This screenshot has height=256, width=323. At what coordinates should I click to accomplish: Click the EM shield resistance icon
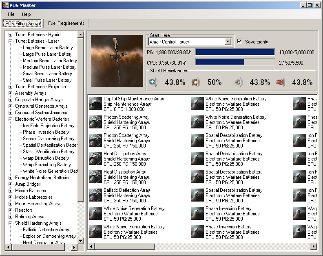(x=153, y=82)
